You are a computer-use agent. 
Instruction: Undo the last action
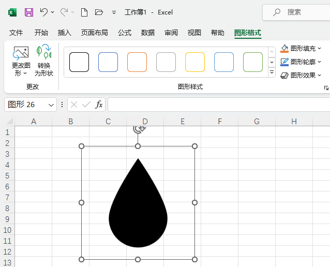pyautogui.click(x=44, y=12)
